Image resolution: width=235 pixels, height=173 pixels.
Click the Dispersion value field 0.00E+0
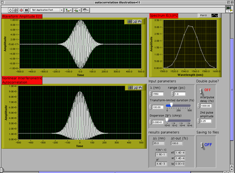(158, 122)
